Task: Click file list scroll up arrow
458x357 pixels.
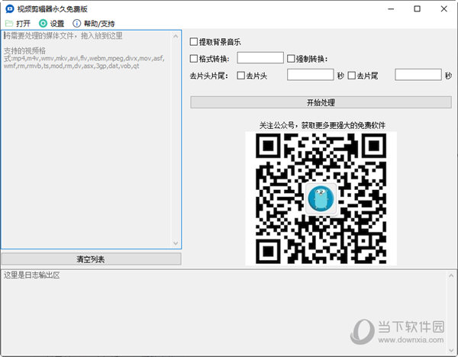Action: [176, 37]
